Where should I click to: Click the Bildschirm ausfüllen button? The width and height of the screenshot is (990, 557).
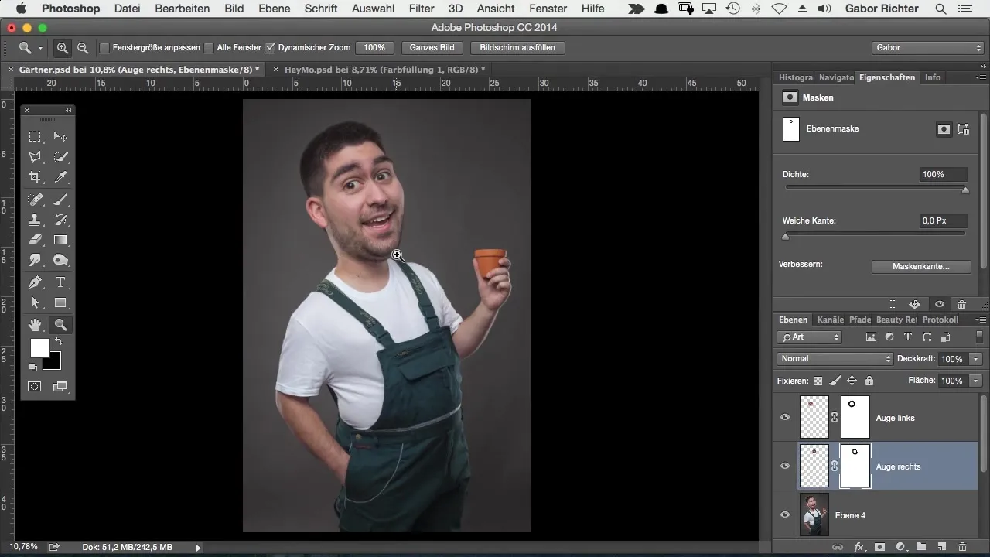[517, 48]
